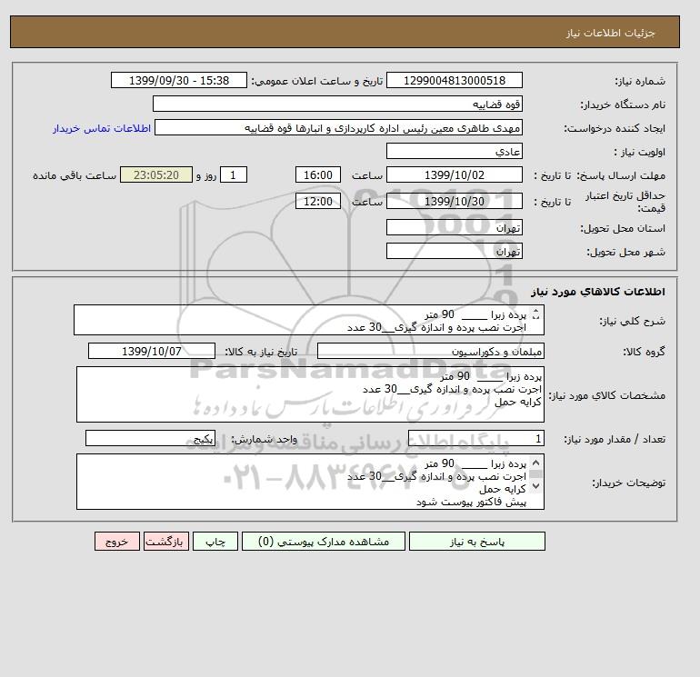Click the remaining time field 23:05:20

click(x=156, y=175)
